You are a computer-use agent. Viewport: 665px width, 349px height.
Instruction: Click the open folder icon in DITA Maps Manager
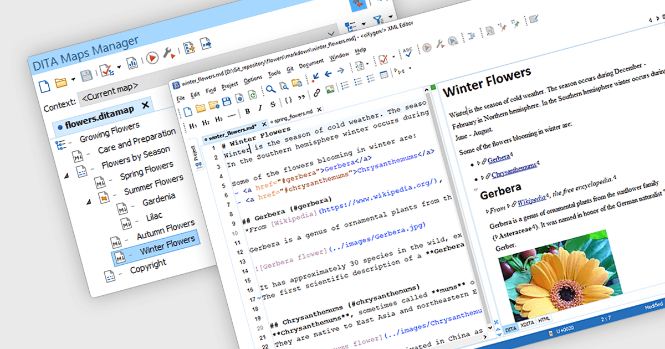pos(60,83)
